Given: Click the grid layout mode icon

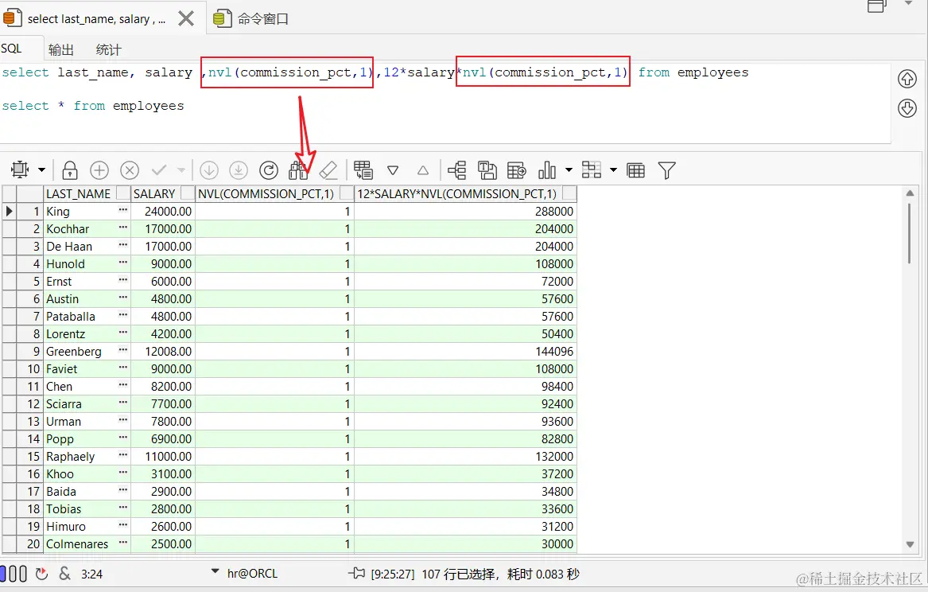Looking at the screenshot, I should point(592,170).
